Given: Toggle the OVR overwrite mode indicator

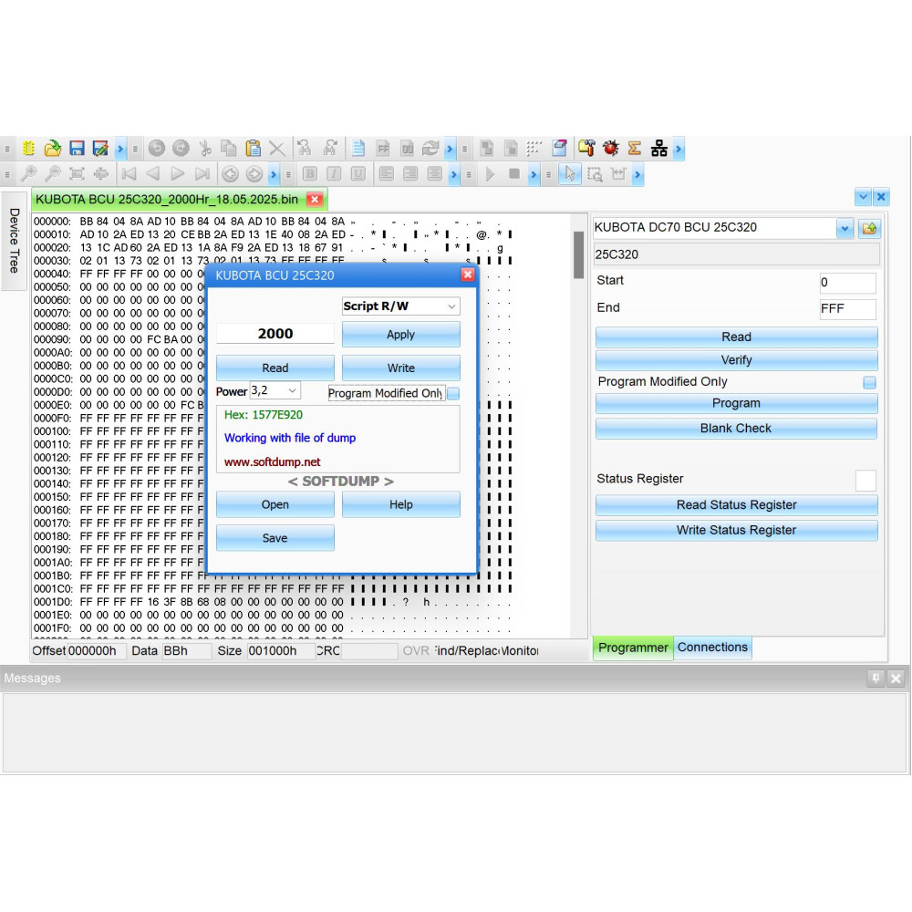Looking at the screenshot, I should pyautogui.click(x=416, y=651).
